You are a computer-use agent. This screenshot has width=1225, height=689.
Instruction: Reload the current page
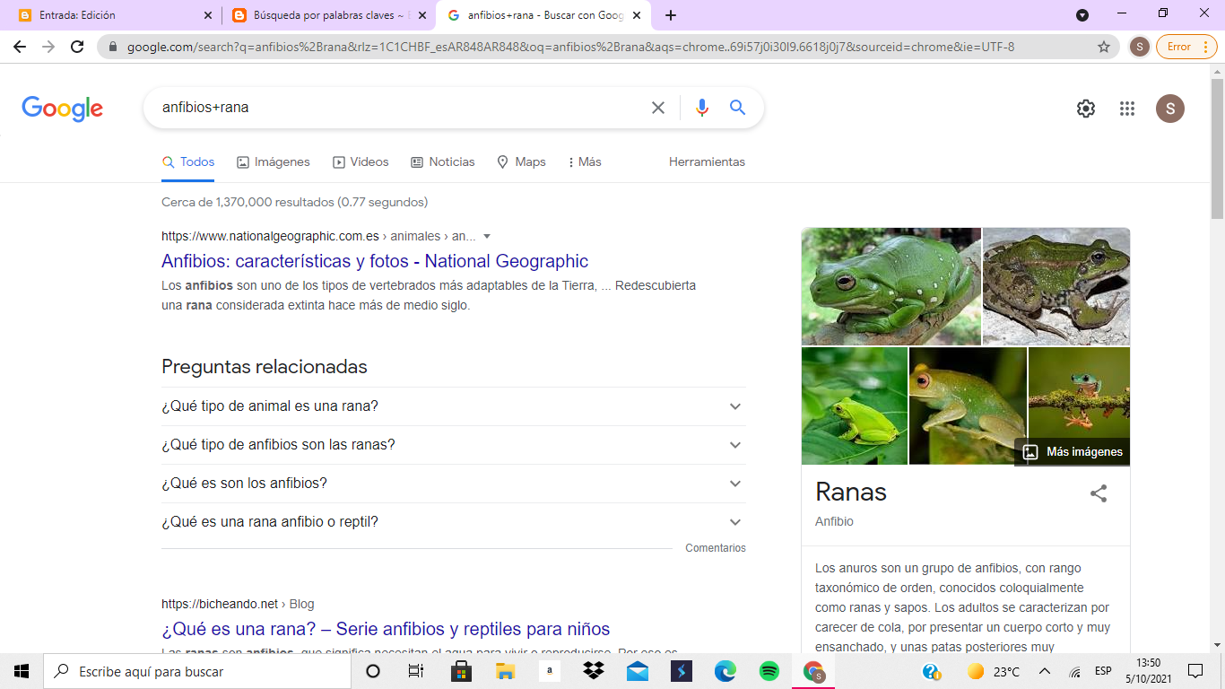[77, 47]
